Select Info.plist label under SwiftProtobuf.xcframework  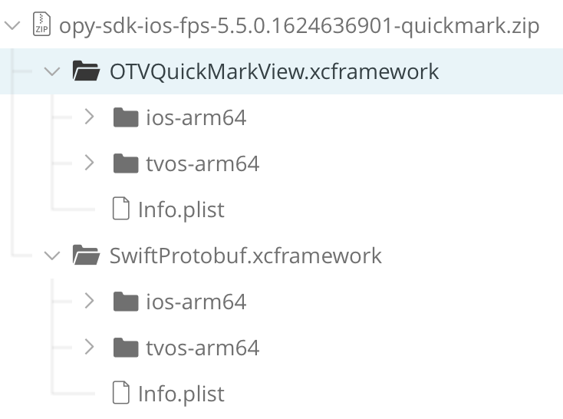pos(181,394)
